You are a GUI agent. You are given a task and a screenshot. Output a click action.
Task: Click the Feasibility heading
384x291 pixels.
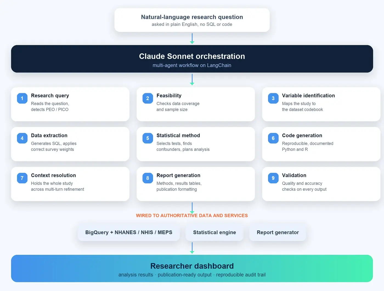point(169,95)
